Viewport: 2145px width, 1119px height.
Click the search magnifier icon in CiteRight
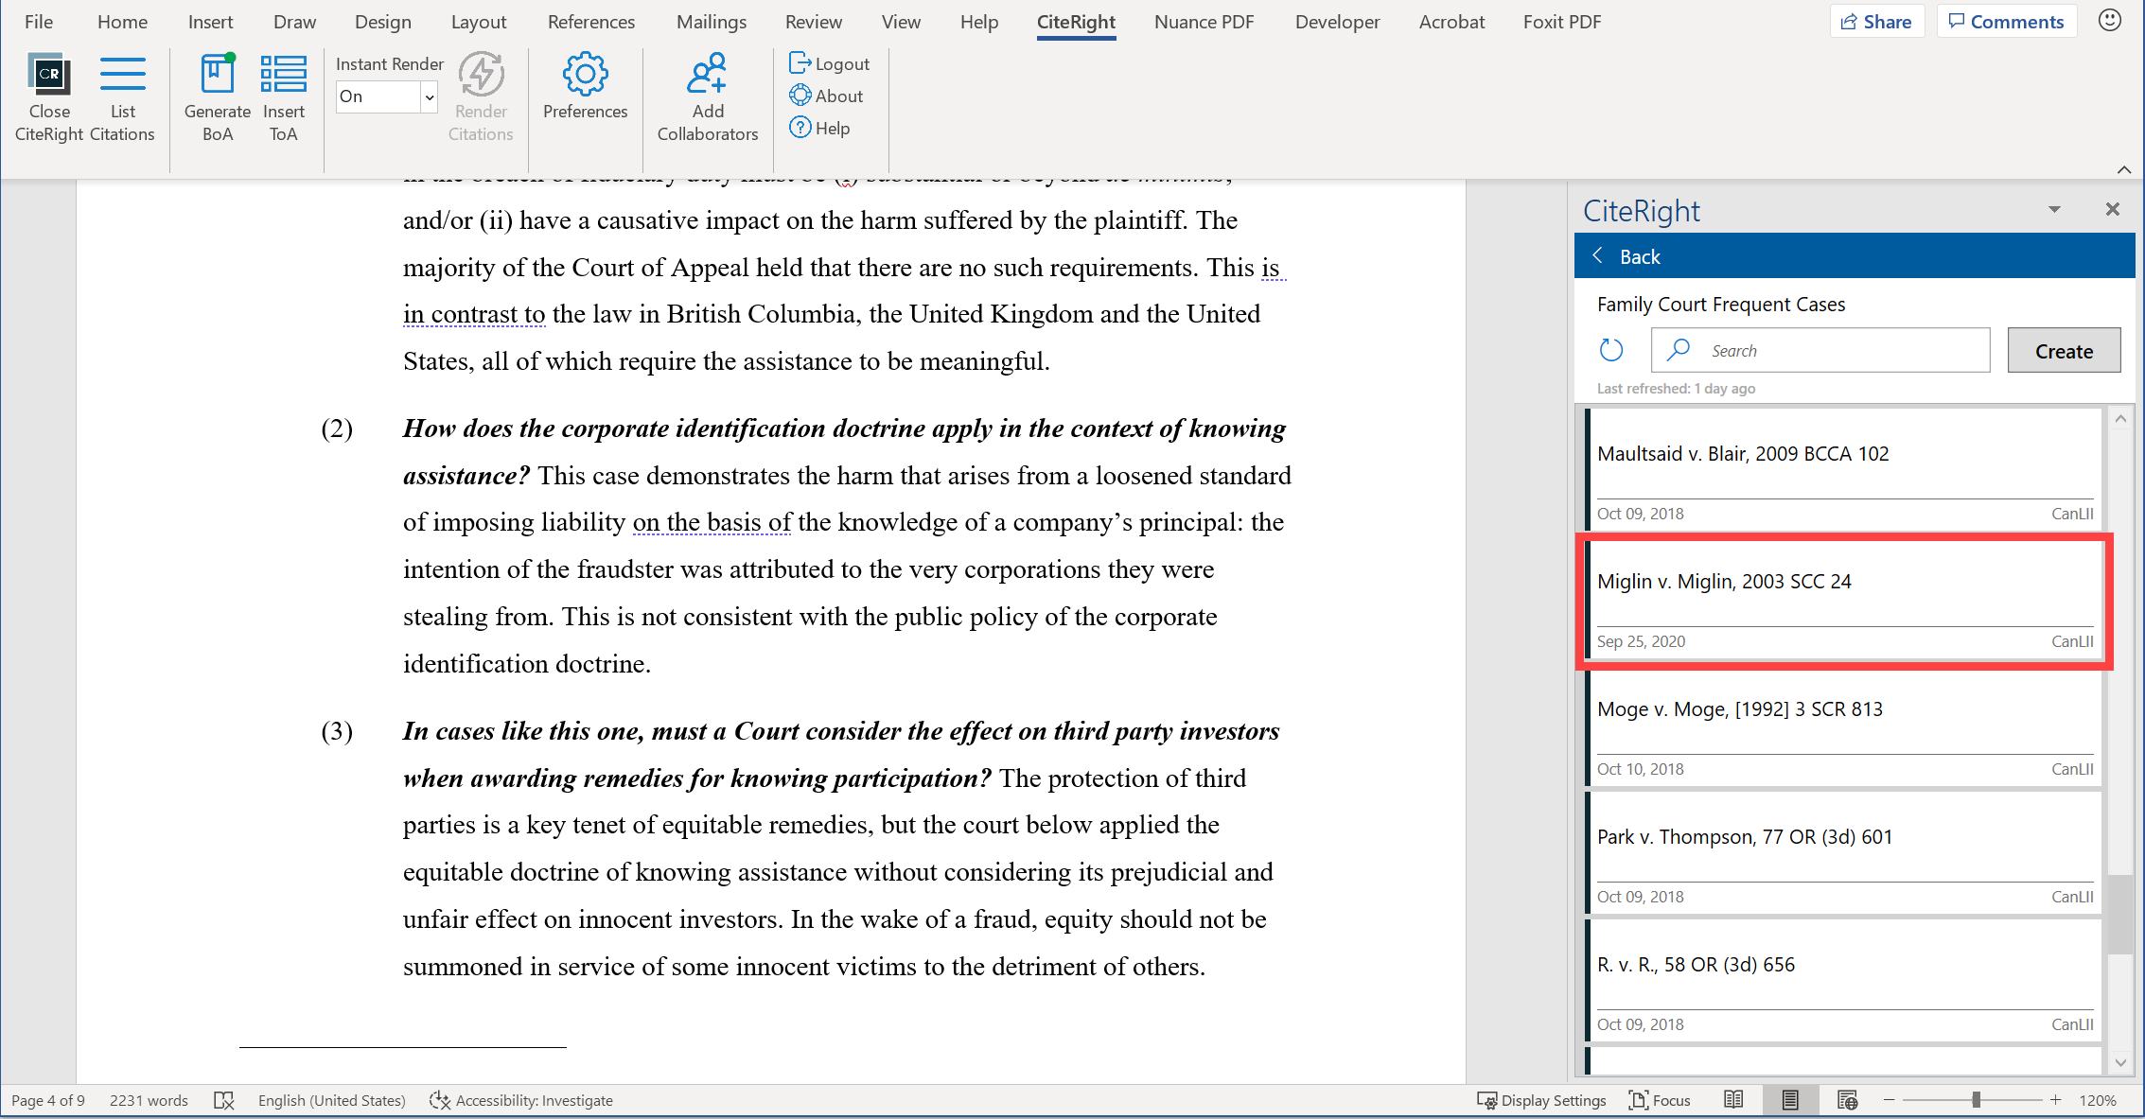(1679, 350)
